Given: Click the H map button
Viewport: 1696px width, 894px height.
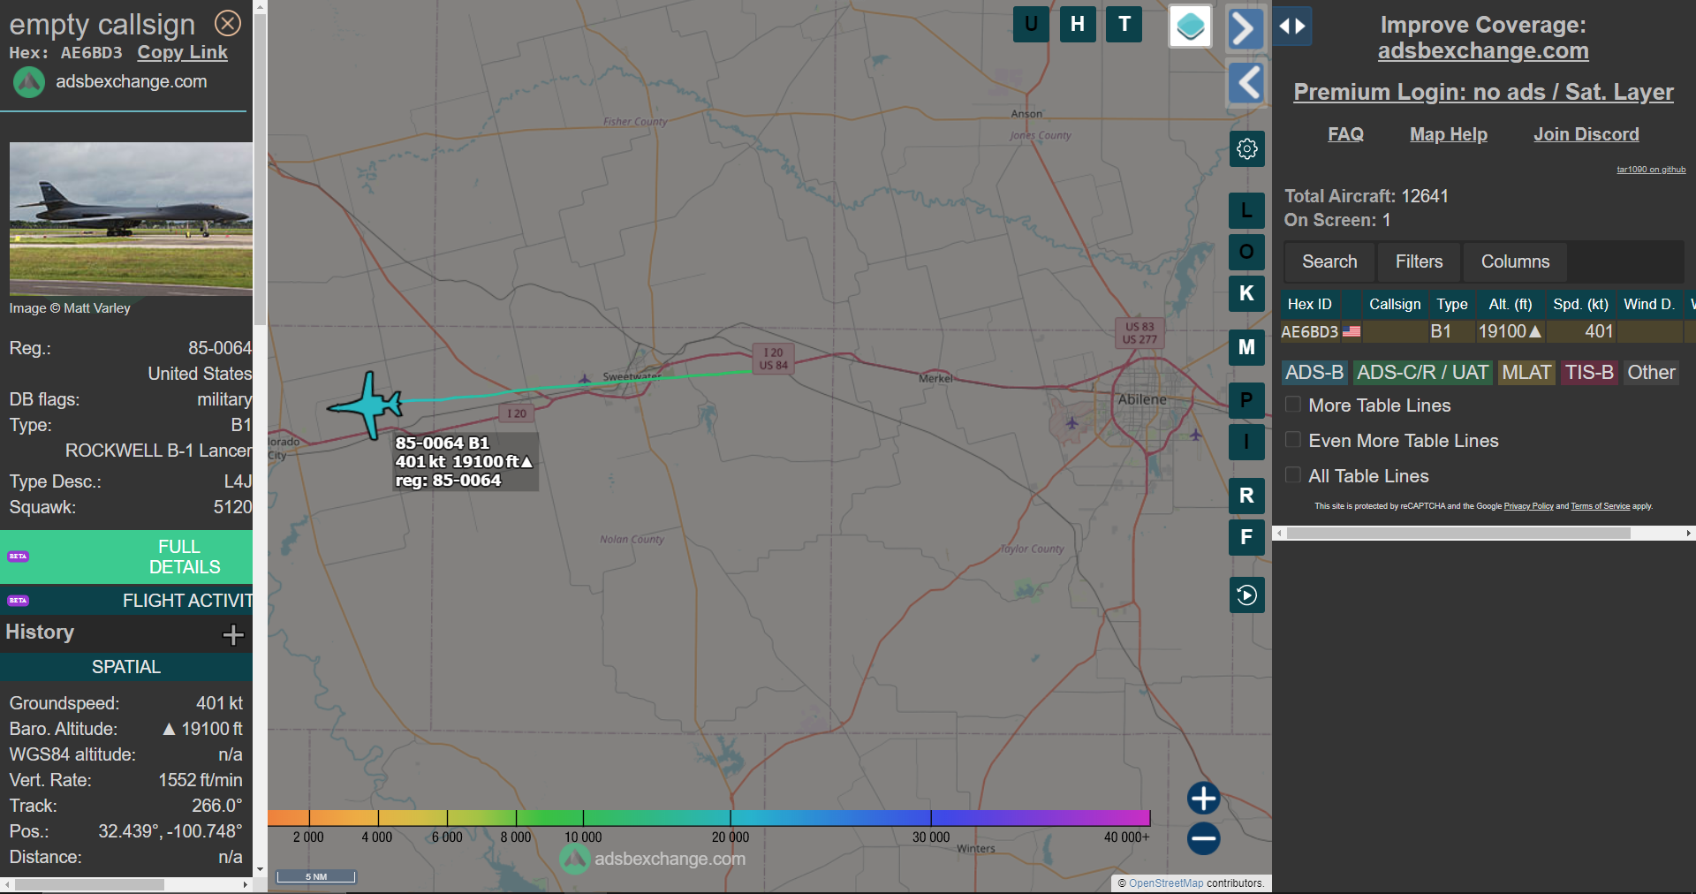Looking at the screenshot, I should tap(1078, 25).
